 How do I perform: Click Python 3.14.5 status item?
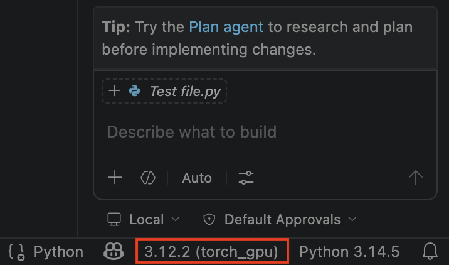tap(349, 252)
